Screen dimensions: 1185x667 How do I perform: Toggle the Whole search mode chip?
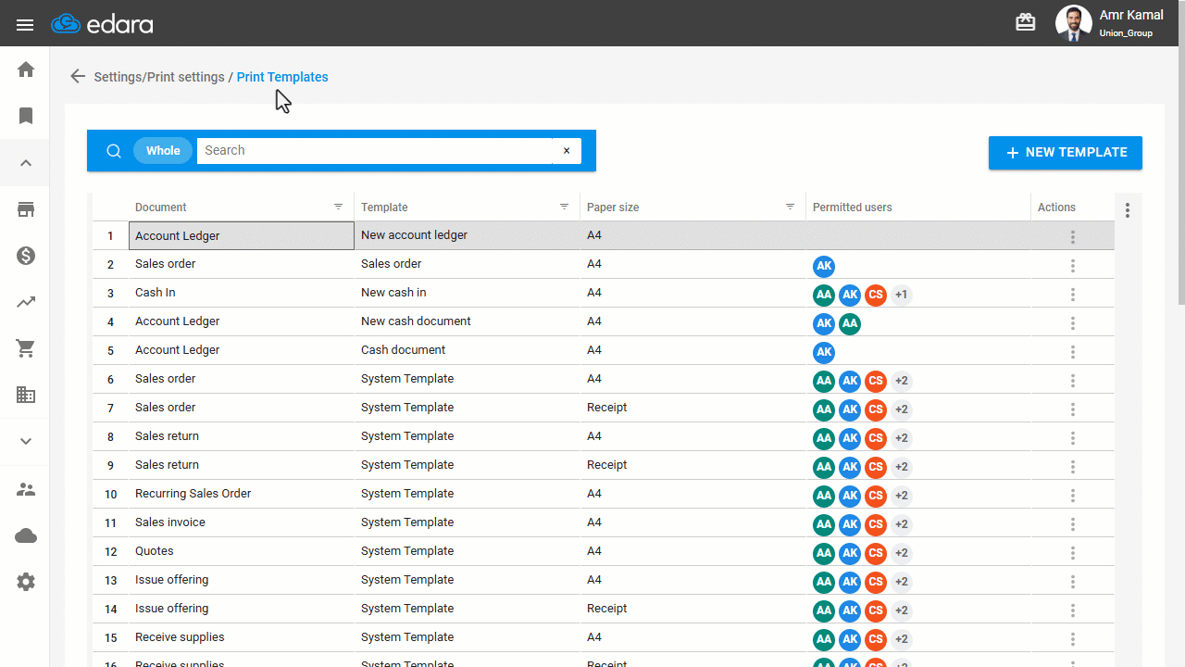[x=163, y=151]
